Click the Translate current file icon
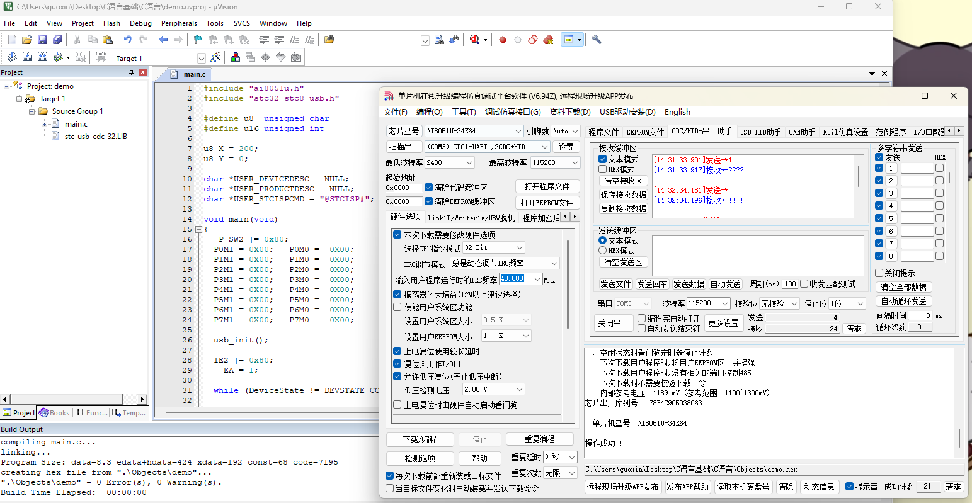Viewport: 972px width, 503px height. tap(12, 57)
